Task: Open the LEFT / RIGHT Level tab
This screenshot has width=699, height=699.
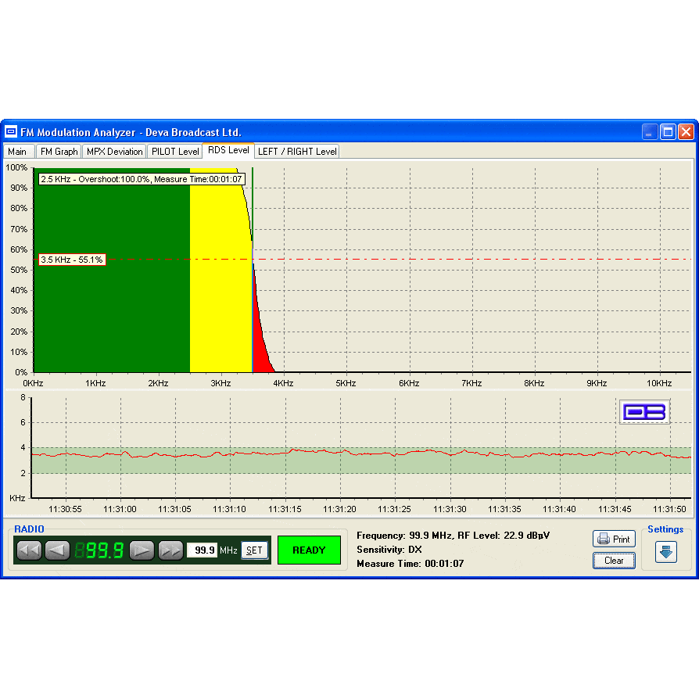Action: (297, 152)
